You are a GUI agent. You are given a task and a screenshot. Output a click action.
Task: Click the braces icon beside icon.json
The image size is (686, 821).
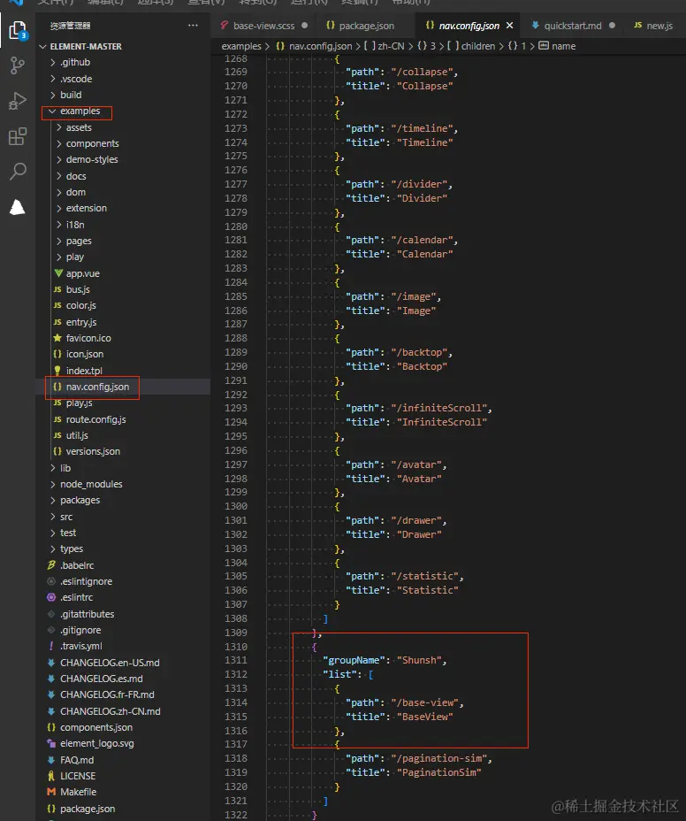[57, 354]
